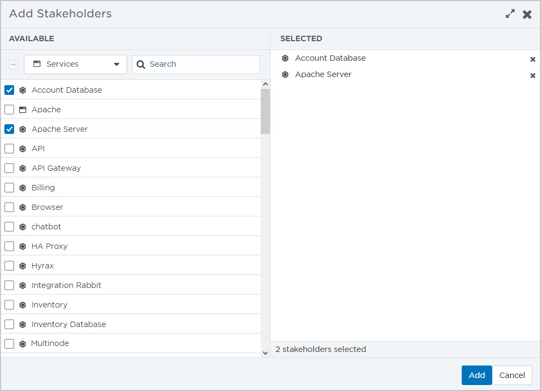Click the Cancel button

[512, 375]
